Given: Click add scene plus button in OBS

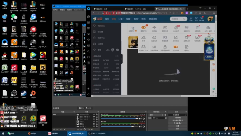Looking at the screenshot, I should click(54, 129).
